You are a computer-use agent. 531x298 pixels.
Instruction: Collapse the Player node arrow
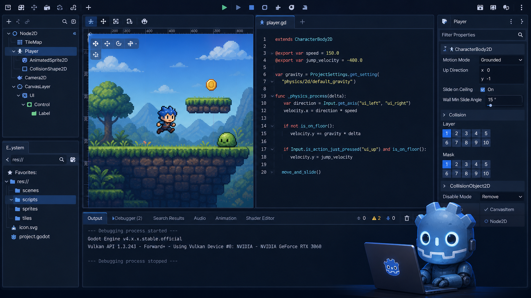[x=14, y=51]
